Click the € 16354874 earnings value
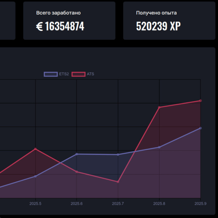 point(60,26)
